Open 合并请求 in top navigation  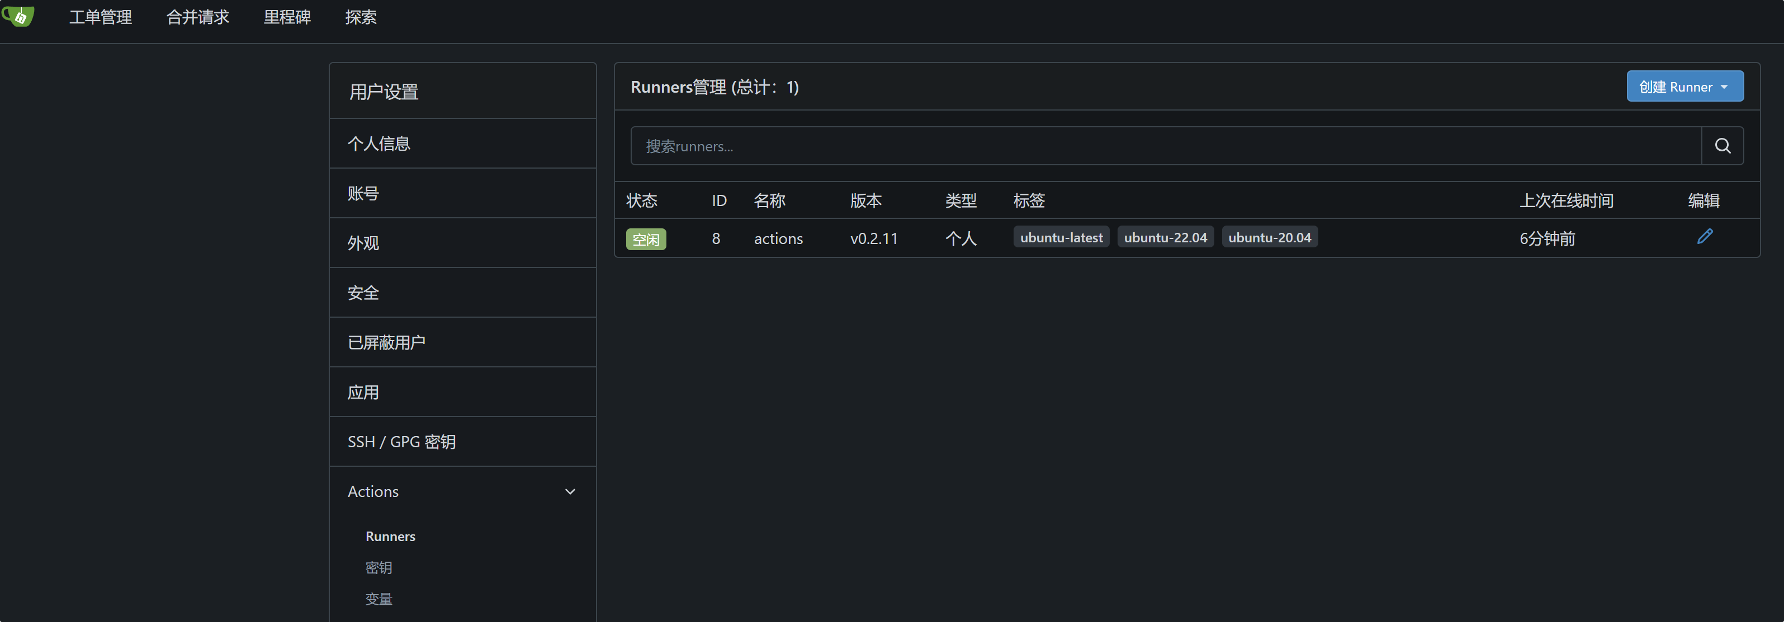pos(197,17)
